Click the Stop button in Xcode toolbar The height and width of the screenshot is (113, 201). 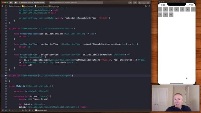pyautogui.click(x=16, y=3)
